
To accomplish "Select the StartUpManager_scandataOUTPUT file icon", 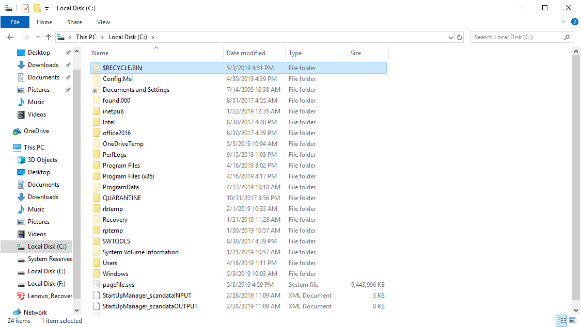I will [x=97, y=306].
